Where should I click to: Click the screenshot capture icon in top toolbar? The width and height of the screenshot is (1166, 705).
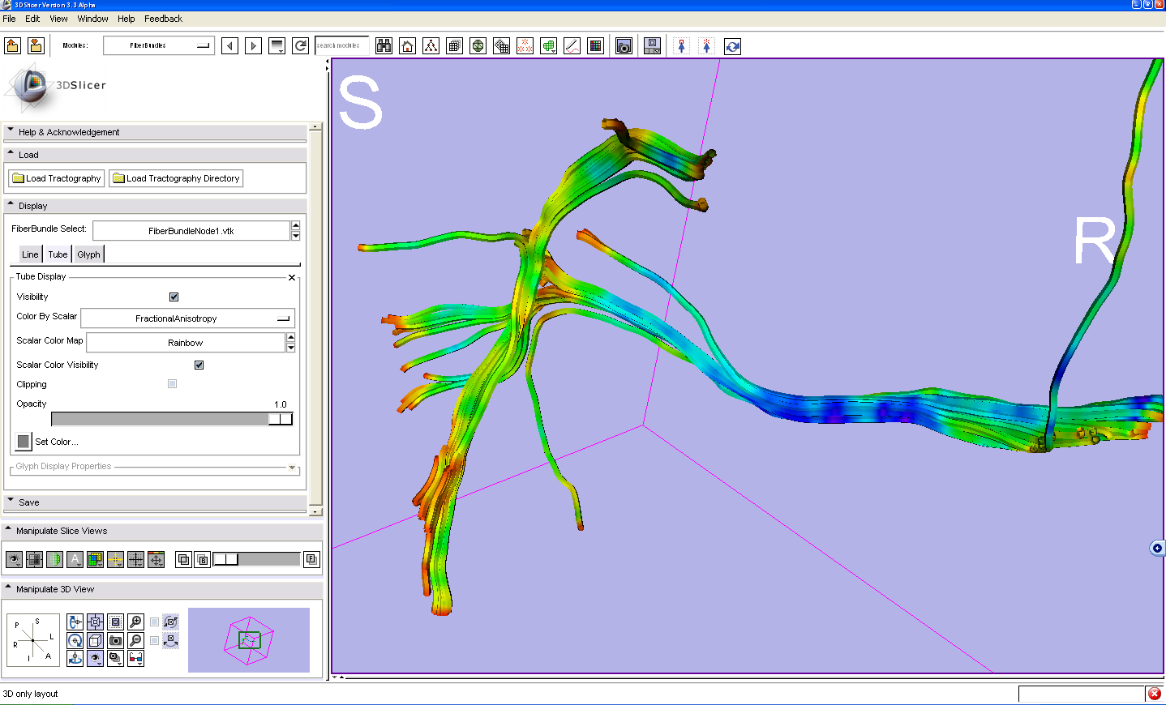(624, 46)
